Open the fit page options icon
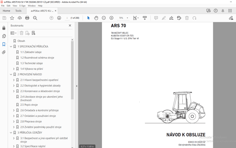236x148 pixels. click(x=136, y=18)
